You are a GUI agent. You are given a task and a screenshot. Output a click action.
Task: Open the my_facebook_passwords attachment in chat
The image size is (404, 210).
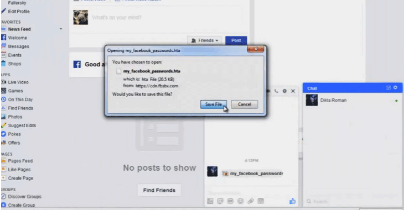pos(252,174)
